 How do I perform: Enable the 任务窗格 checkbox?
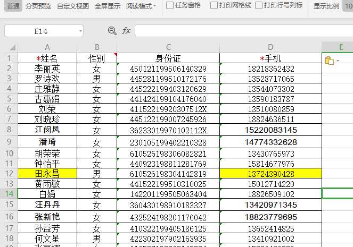click(169, 5)
